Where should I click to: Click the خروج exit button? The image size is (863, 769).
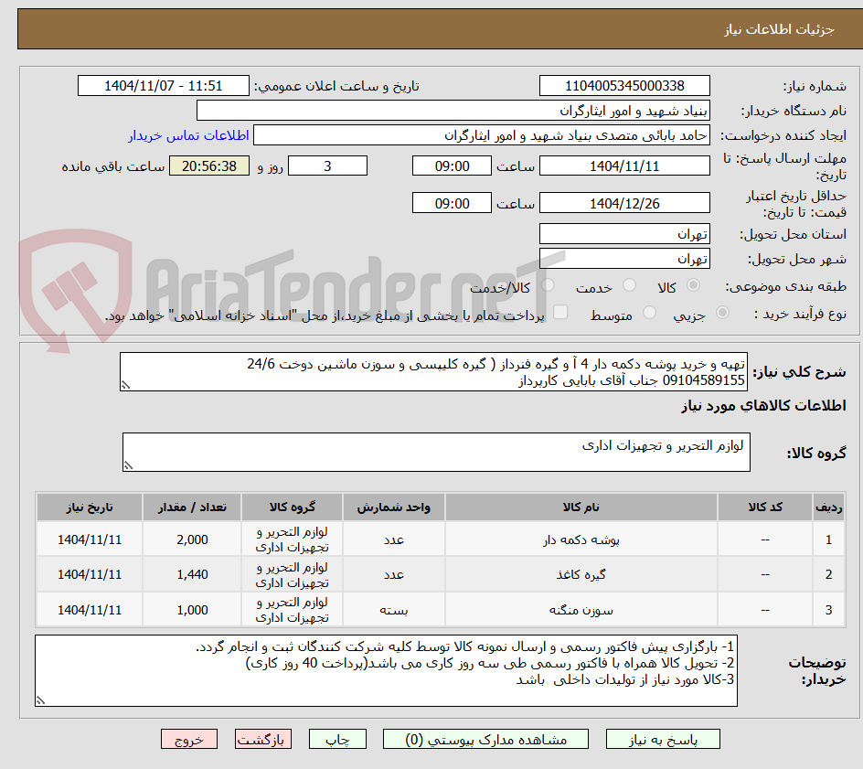[189, 739]
